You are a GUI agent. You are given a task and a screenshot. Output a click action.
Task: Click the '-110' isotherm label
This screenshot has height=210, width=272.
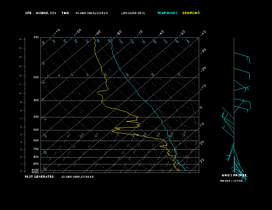click(56, 32)
